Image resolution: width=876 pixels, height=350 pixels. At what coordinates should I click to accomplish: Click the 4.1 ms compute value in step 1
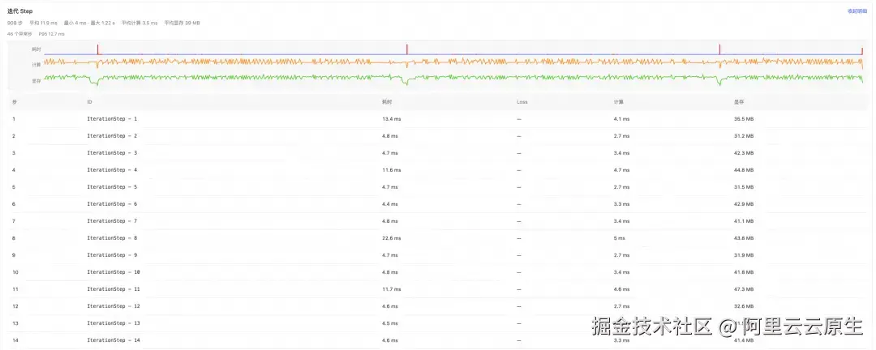click(622, 119)
